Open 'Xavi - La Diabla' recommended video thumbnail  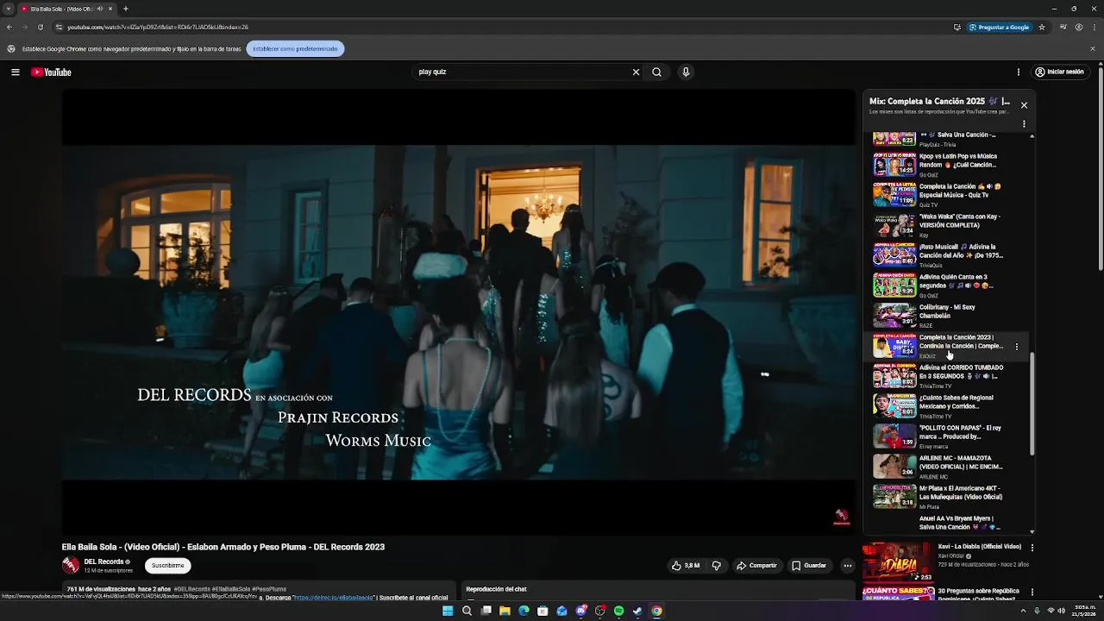point(898,561)
